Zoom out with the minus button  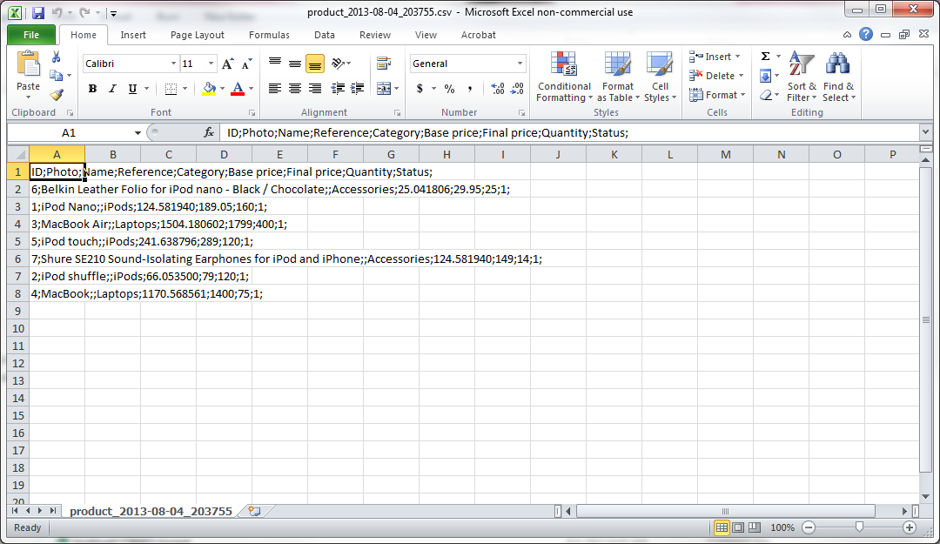coord(809,527)
